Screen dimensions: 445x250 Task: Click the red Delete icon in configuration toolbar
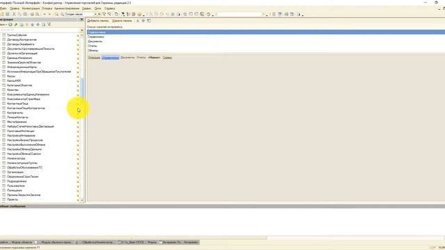point(27,25)
